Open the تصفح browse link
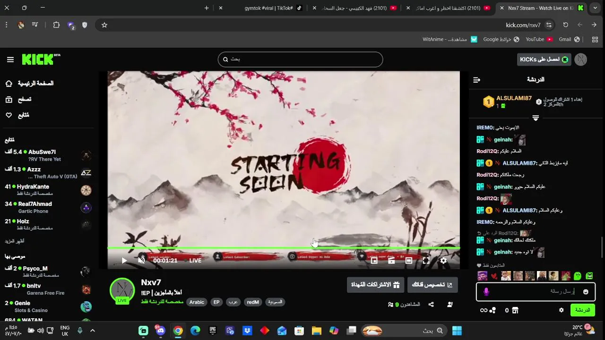This screenshot has height=340, width=605. [18, 99]
